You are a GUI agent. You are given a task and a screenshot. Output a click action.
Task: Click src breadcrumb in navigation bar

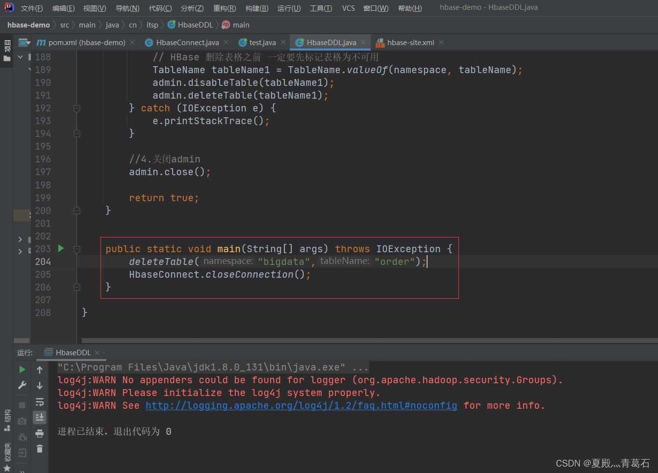65,25
